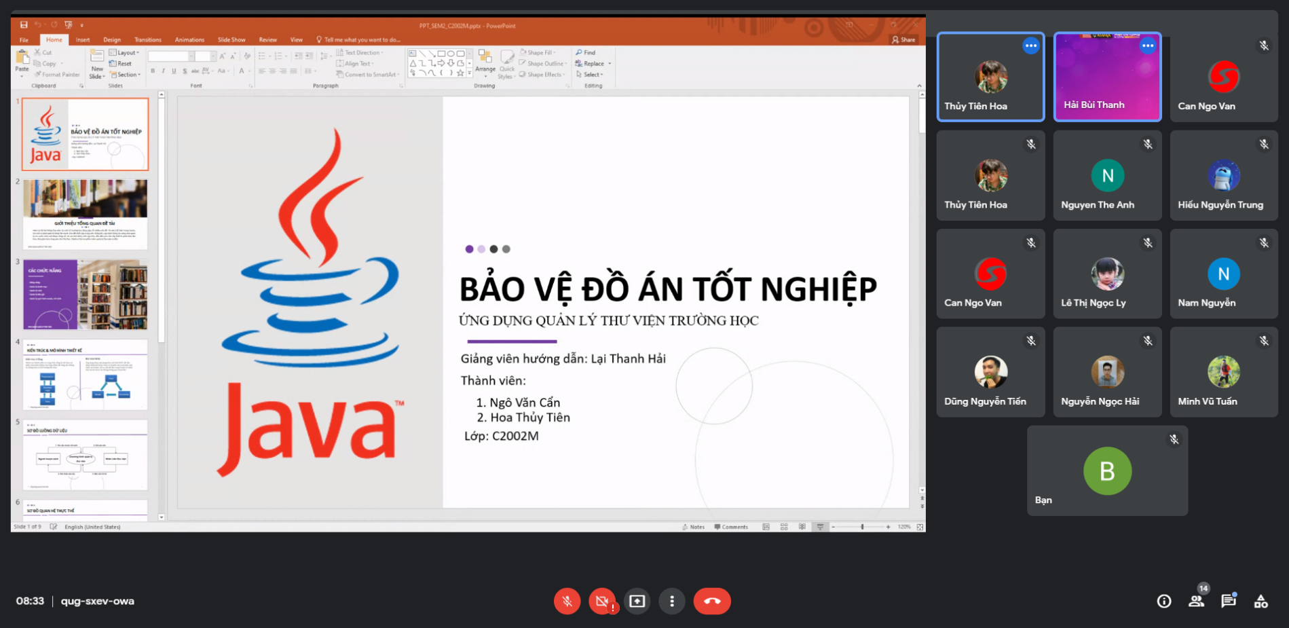Screen dimensions: 1289x628
Task: Click the PowerPoint Save icon
Action: tap(24, 25)
